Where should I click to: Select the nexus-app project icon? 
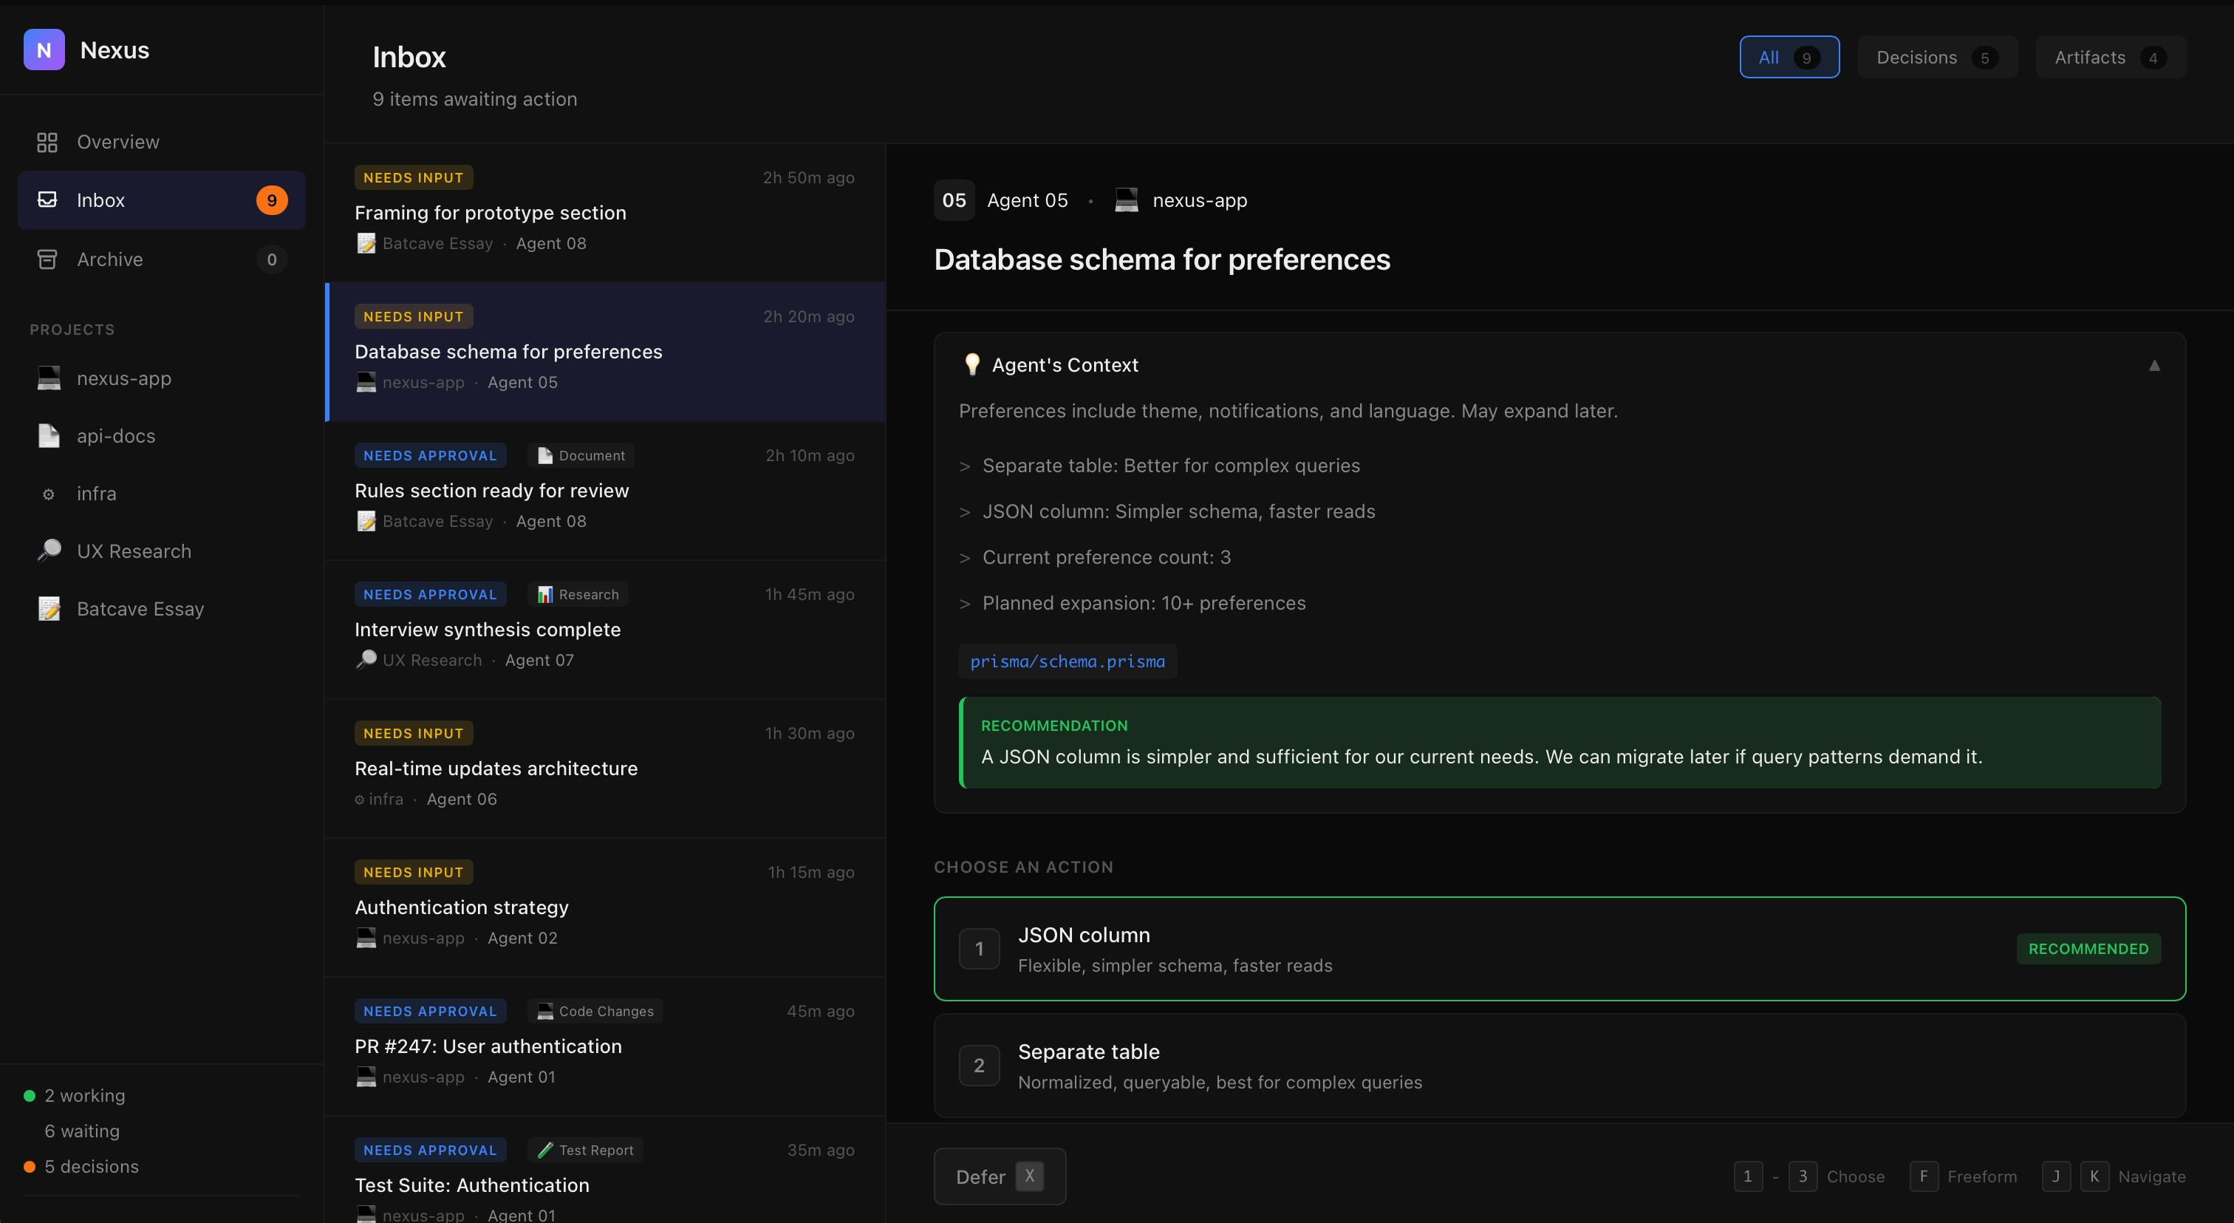(x=49, y=378)
